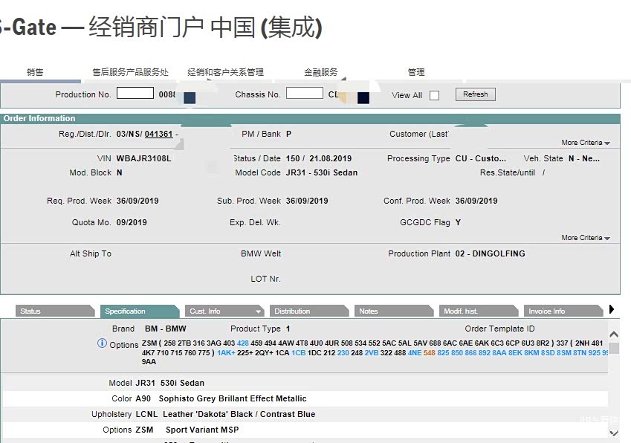Expand More Criteria above Alt Ship To
The height and width of the screenshot is (443, 631).
pos(585,236)
